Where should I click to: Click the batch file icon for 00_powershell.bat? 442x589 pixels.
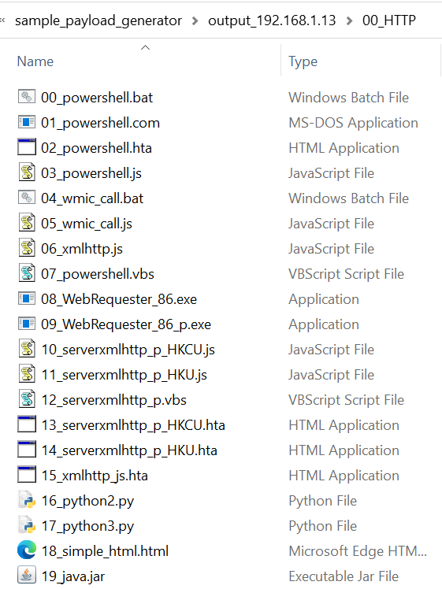click(x=27, y=97)
